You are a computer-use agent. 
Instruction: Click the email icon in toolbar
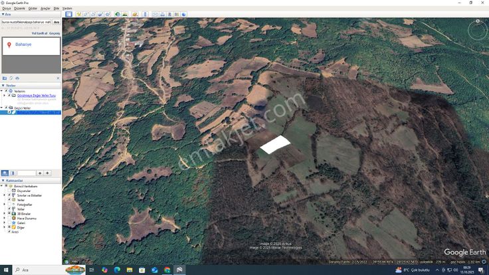155,14
